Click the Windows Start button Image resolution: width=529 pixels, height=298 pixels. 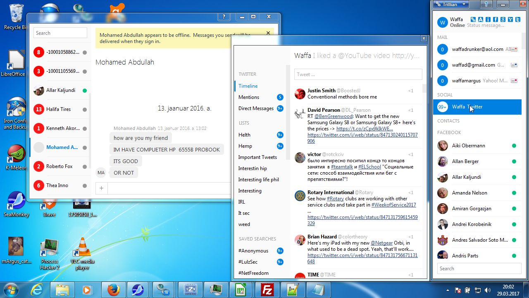tap(11, 290)
